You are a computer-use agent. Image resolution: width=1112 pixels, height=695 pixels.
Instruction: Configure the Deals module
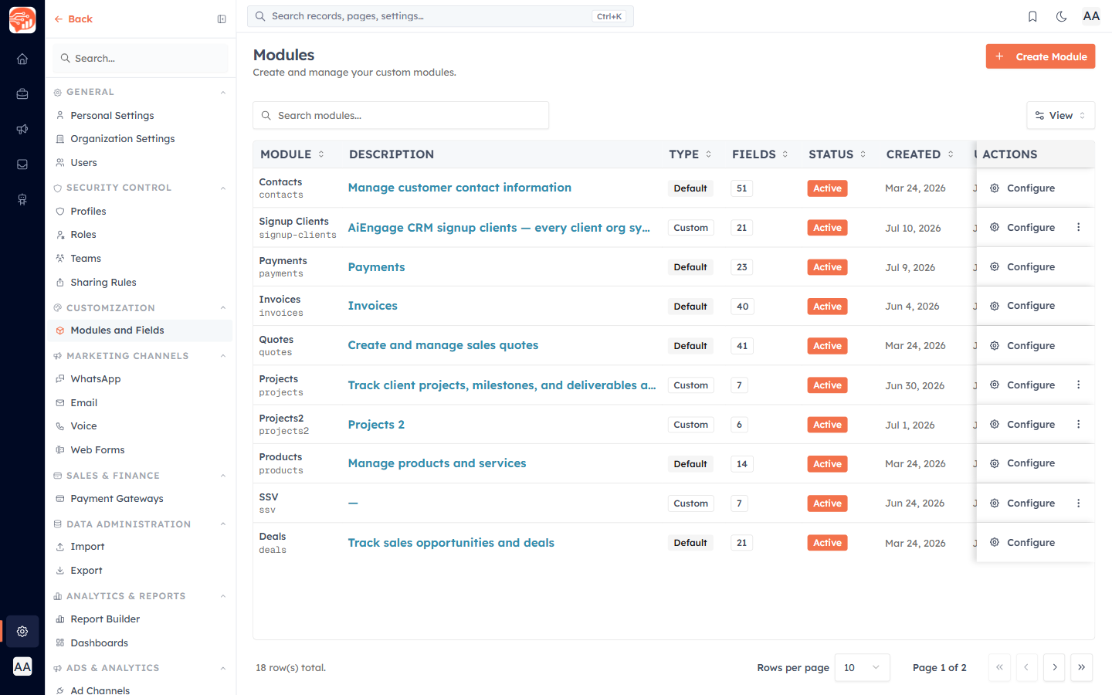click(1022, 542)
